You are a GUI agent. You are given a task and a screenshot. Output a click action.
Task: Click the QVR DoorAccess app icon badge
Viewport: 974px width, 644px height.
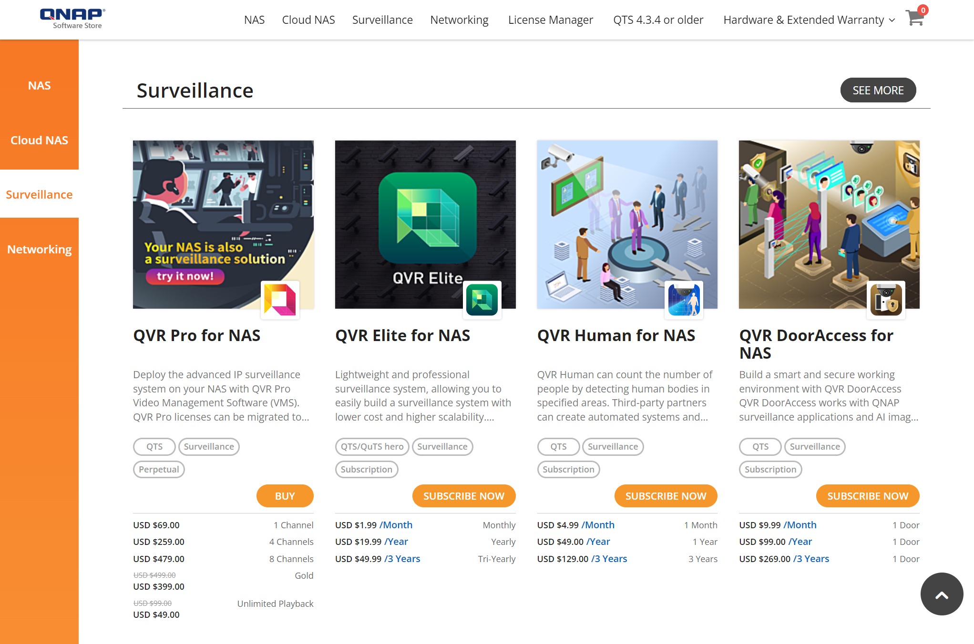(x=886, y=300)
